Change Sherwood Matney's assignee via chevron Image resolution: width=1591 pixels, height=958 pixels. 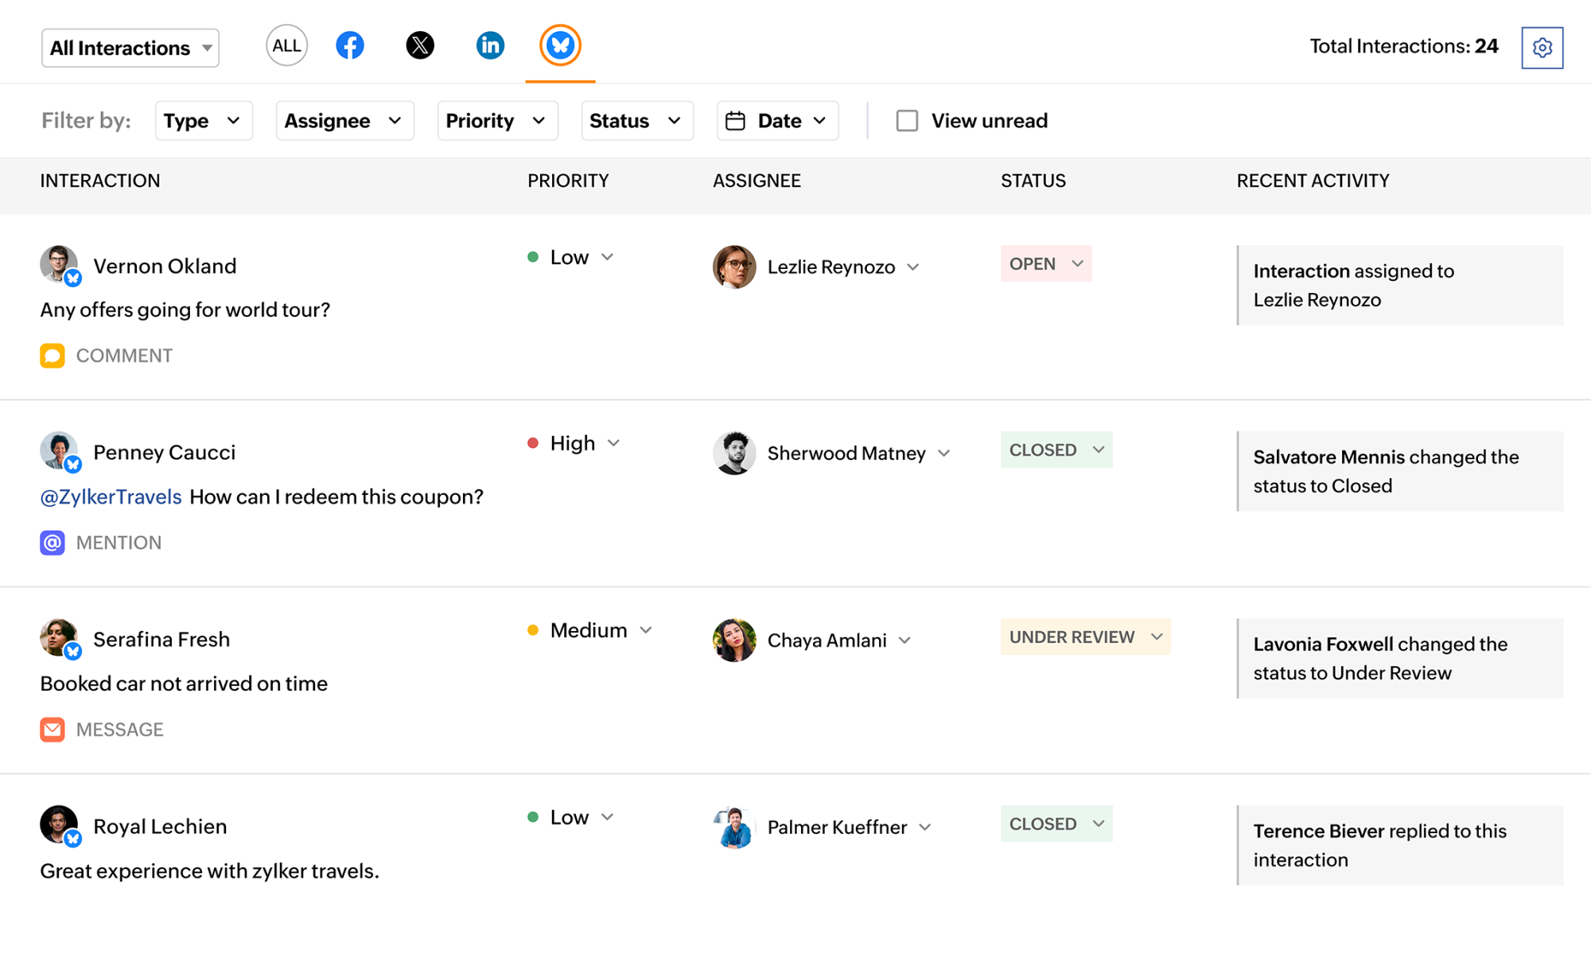click(945, 453)
